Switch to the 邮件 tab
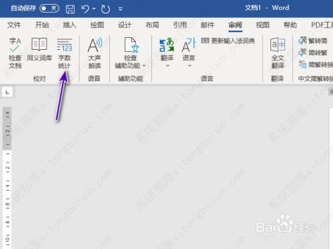Image resolution: width=333 pixels, height=249 pixels. (x=208, y=25)
